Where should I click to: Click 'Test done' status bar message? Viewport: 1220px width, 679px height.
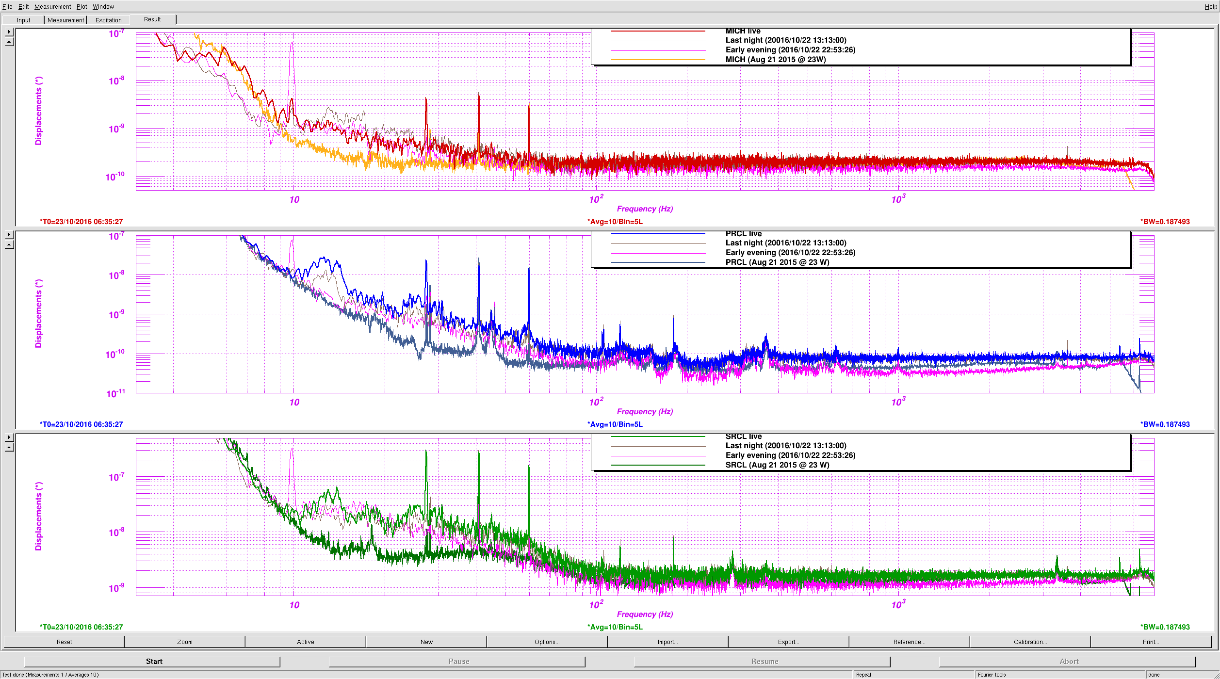click(x=50, y=675)
